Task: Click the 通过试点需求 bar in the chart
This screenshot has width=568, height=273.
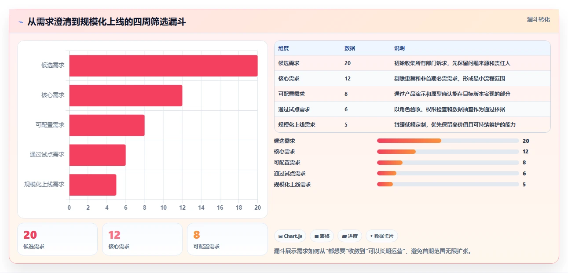Action: [x=97, y=155]
